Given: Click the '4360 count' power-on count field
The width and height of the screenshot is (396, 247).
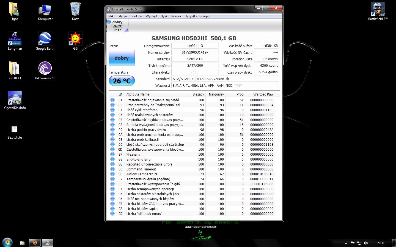Looking at the screenshot, I should click(x=266, y=66).
